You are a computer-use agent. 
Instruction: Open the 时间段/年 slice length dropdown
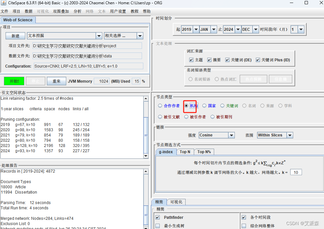point(301,29)
